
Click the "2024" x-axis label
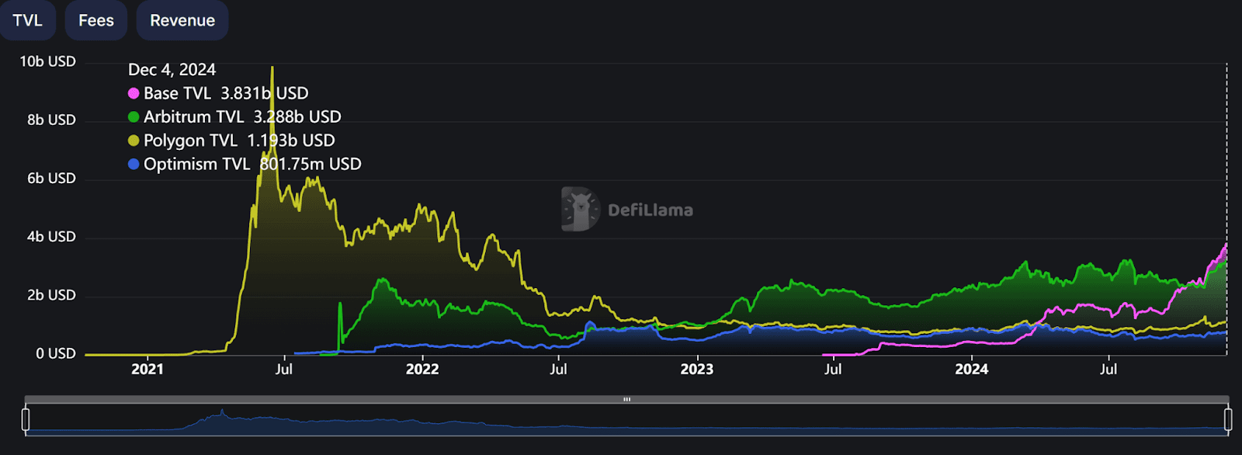tap(972, 370)
